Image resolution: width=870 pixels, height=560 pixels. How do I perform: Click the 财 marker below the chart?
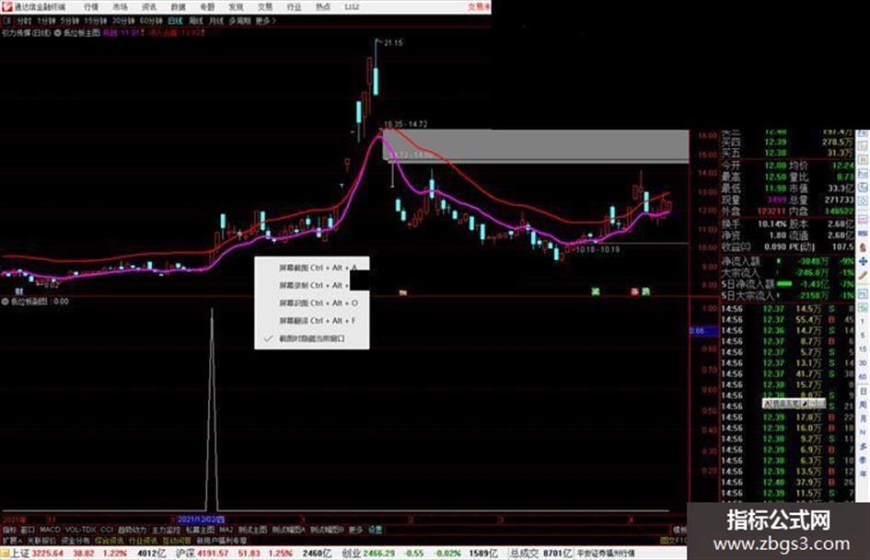[19, 291]
